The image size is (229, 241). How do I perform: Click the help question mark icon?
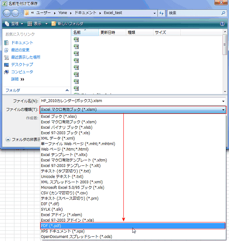(x=222, y=24)
